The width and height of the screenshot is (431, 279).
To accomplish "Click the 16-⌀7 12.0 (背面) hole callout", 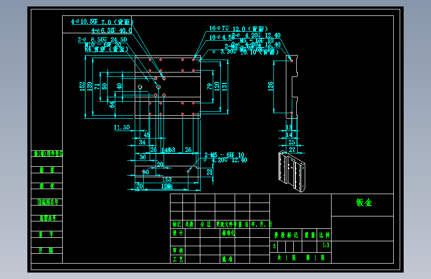I will click(x=238, y=28).
